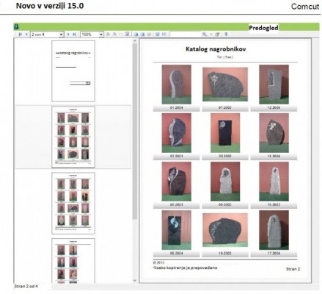Click the gravestone photo labeled 17.2004
Viewport: 322px width, 294px height.
tap(274, 230)
